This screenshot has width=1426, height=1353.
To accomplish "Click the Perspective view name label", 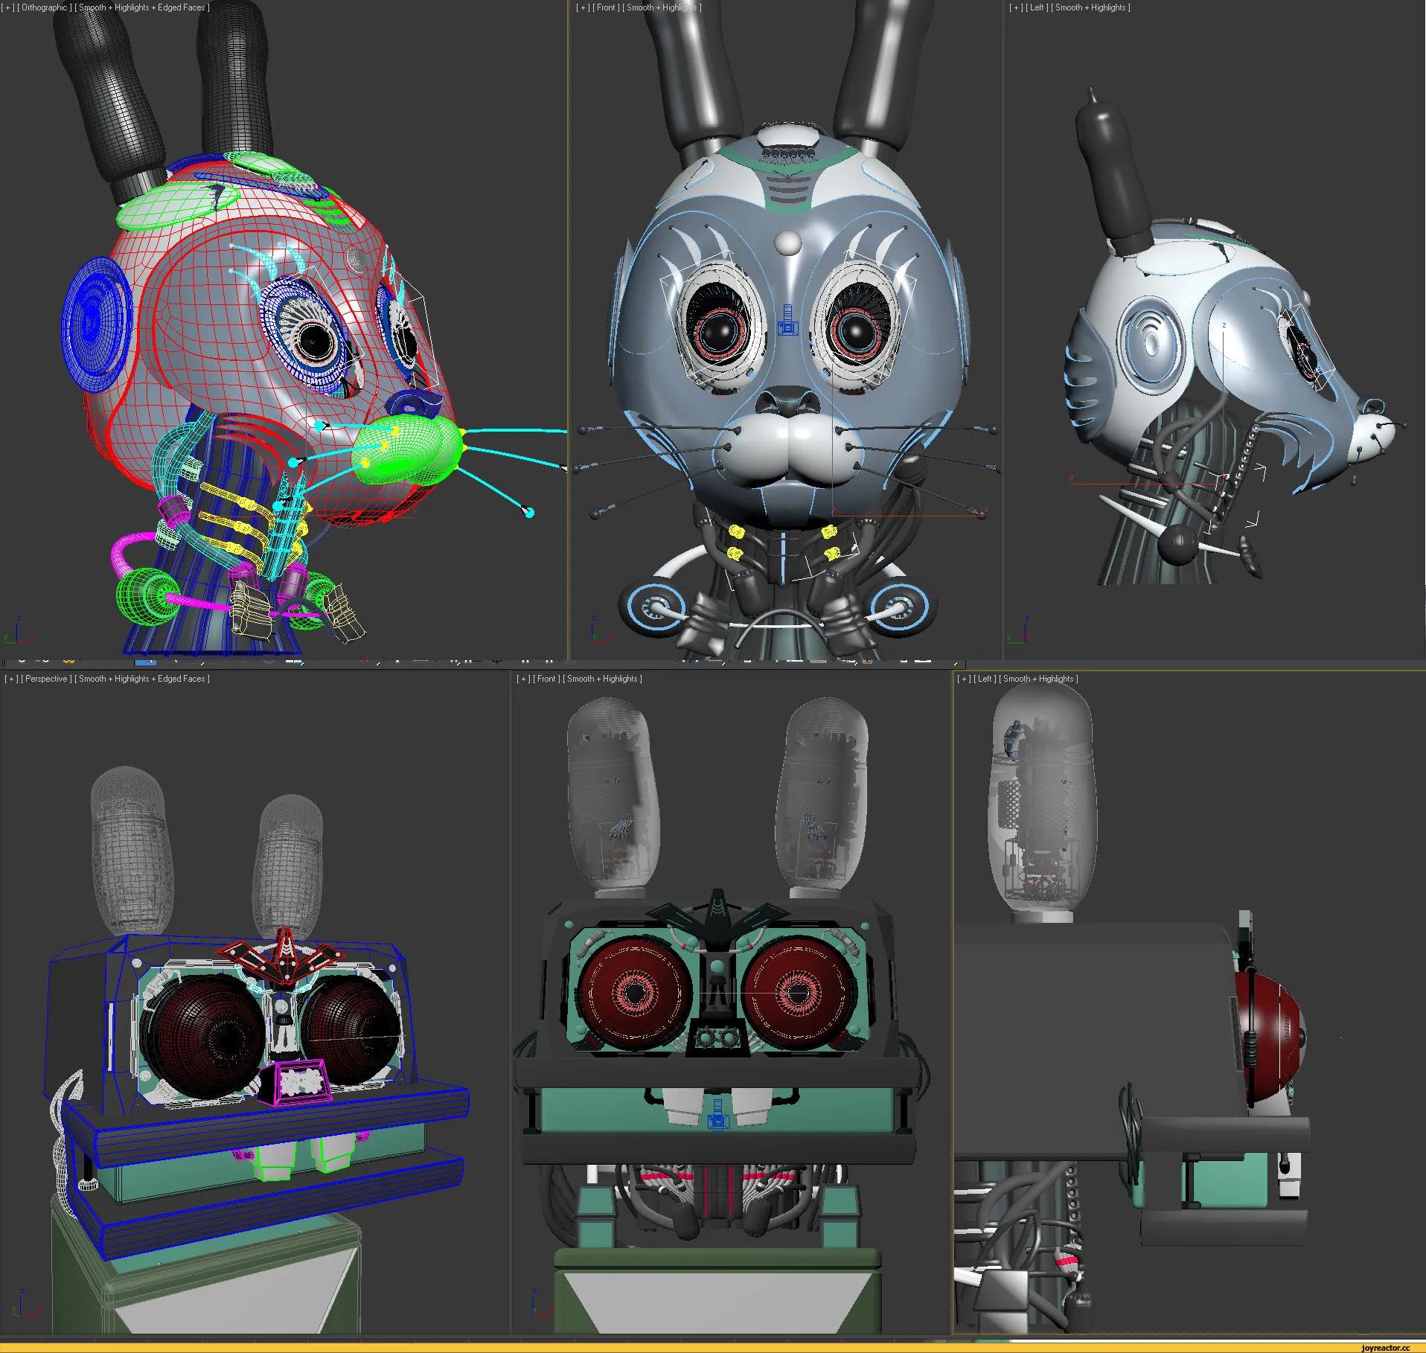I will [46, 679].
